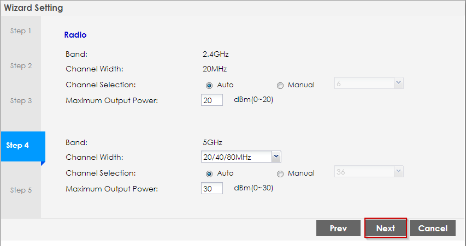Image resolution: width=466 pixels, height=246 pixels.
Task: Select Auto channel selection for 5GHz
Action: (x=209, y=173)
